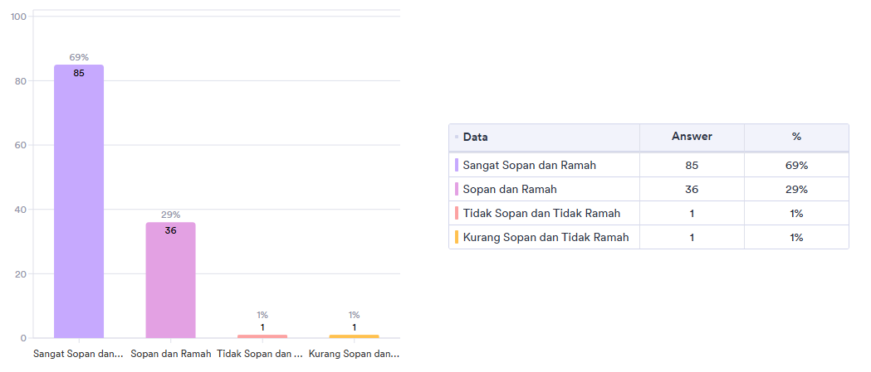The width and height of the screenshot is (871, 372).
Task: Click the purple swatch in Sangat Sopan row
Action: click(x=457, y=165)
